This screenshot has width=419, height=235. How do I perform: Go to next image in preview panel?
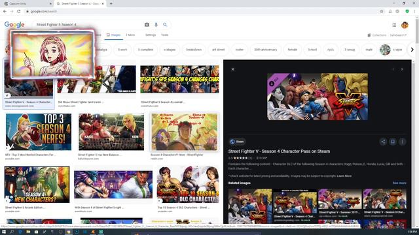[x=402, y=69]
